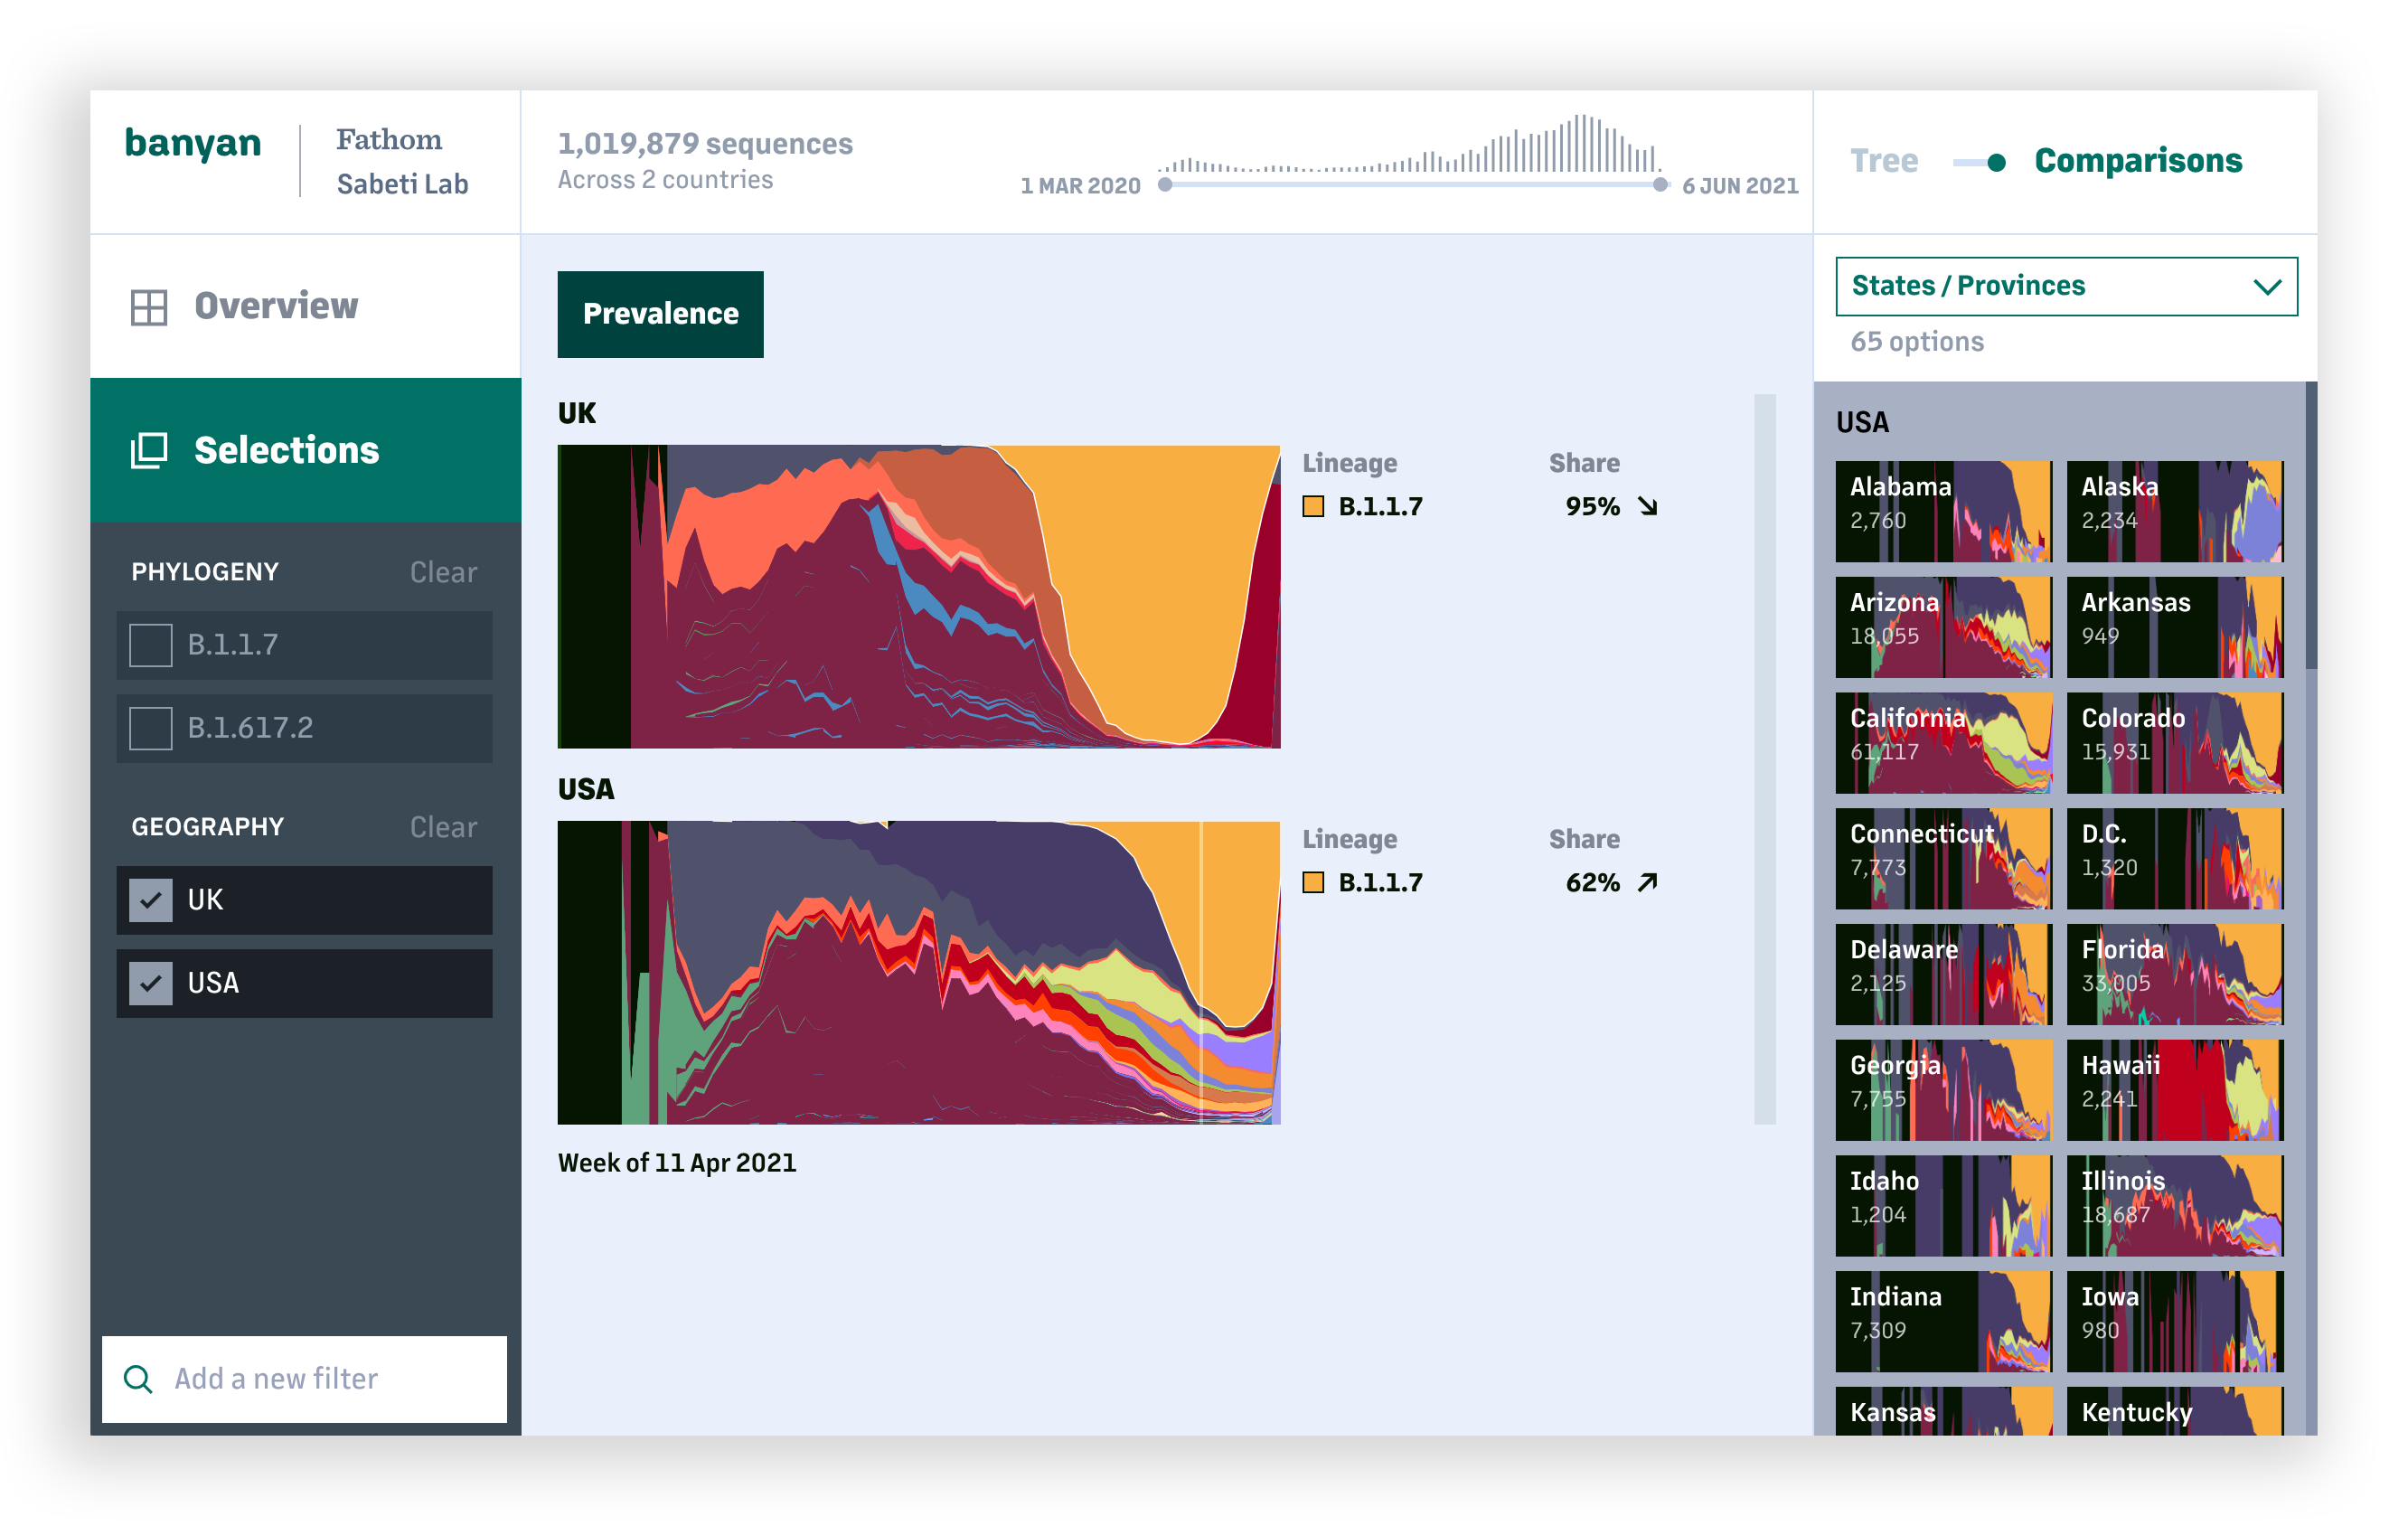Click the 95% share value
This screenshot has width=2408, height=1526.
tap(1592, 507)
